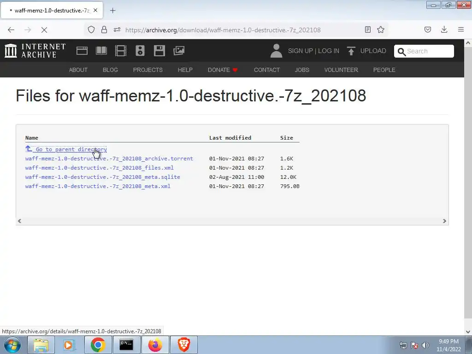The width and height of the screenshot is (472, 354).
Task: Open the Texts book icon
Action: (101, 51)
